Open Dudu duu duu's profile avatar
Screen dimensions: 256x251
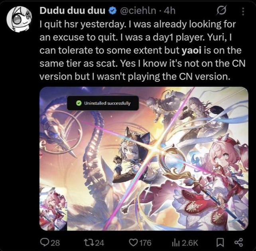point(19,19)
